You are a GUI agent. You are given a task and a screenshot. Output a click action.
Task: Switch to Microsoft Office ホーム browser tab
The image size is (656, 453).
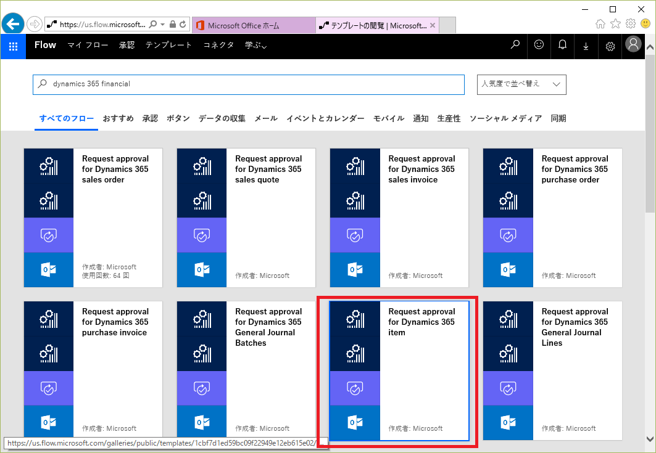[x=254, y=25]
